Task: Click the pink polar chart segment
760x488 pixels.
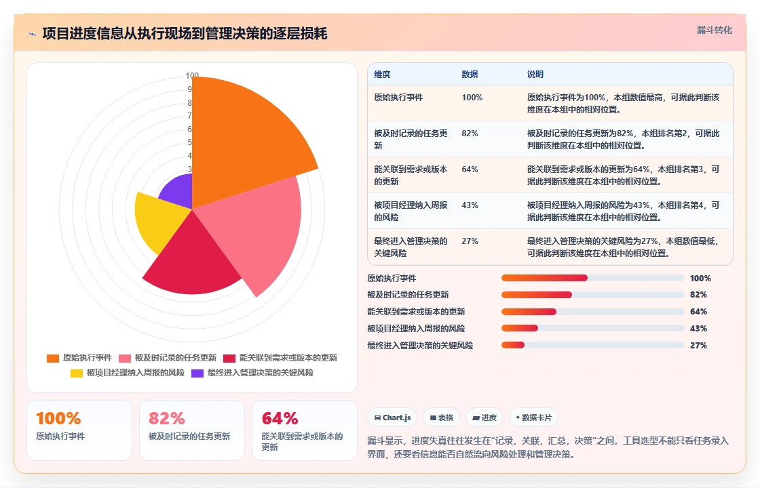Action: tap(257, 228)
